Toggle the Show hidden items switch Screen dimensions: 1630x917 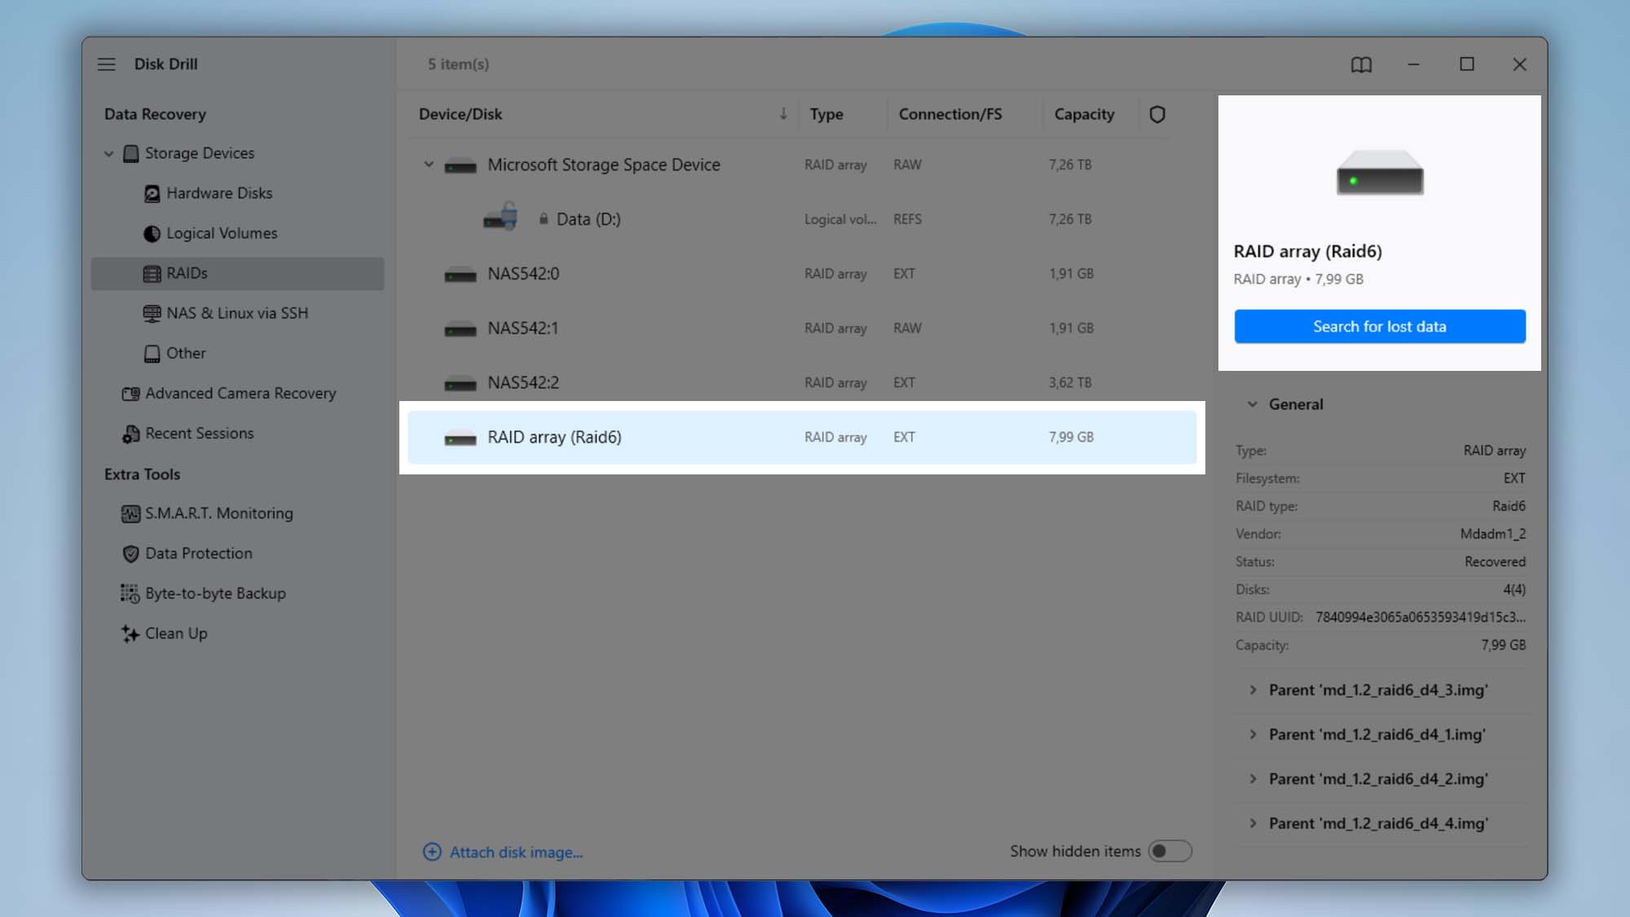(1170, 851)
